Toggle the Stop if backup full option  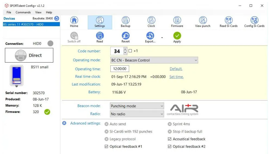tap(170, 132)
